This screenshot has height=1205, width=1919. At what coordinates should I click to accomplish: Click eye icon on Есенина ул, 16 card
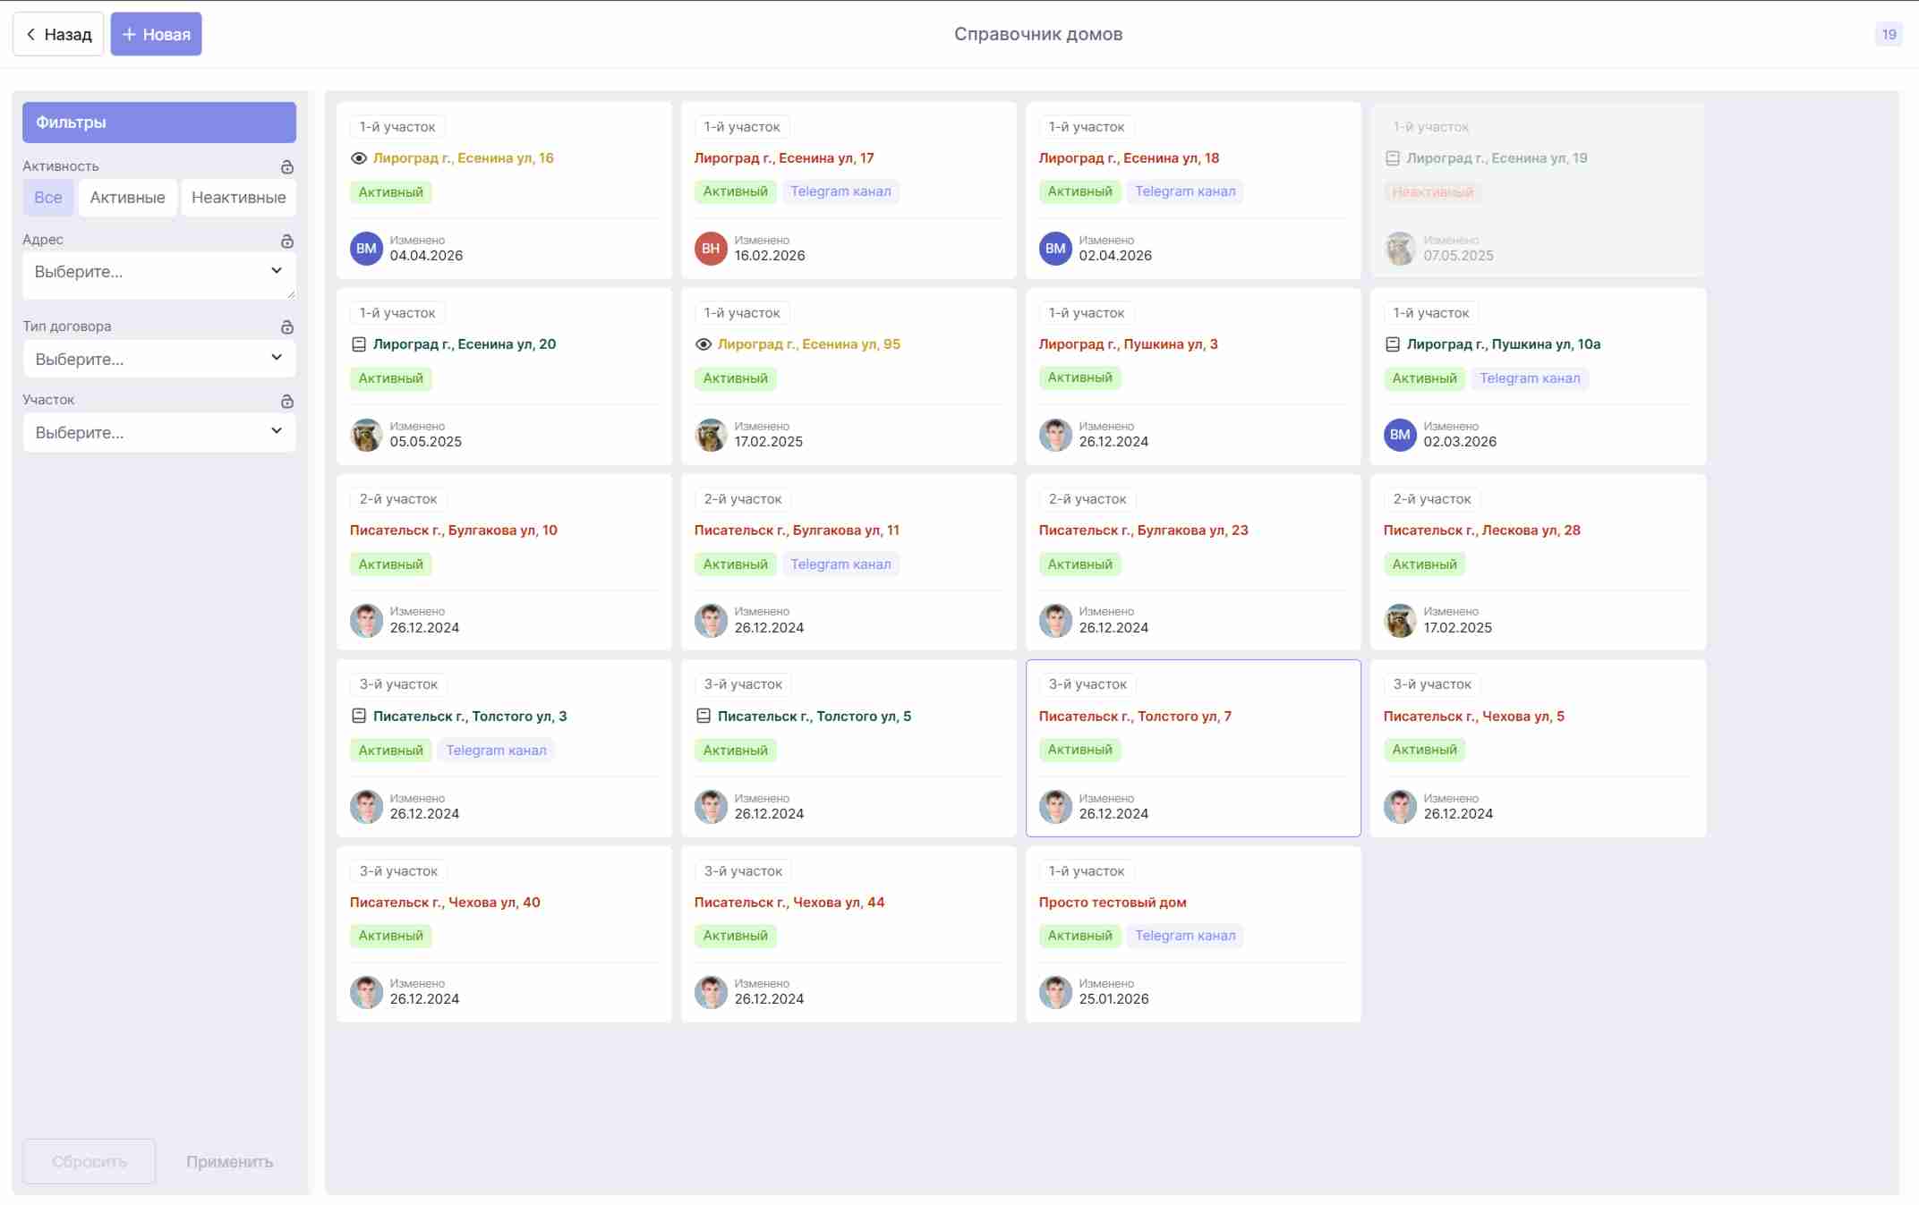click(359, 158)
